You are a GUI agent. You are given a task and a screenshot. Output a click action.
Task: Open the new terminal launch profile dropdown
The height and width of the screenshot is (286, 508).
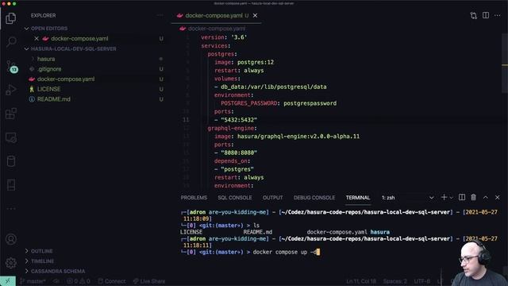pyautogui.click(x=451, y=198)
